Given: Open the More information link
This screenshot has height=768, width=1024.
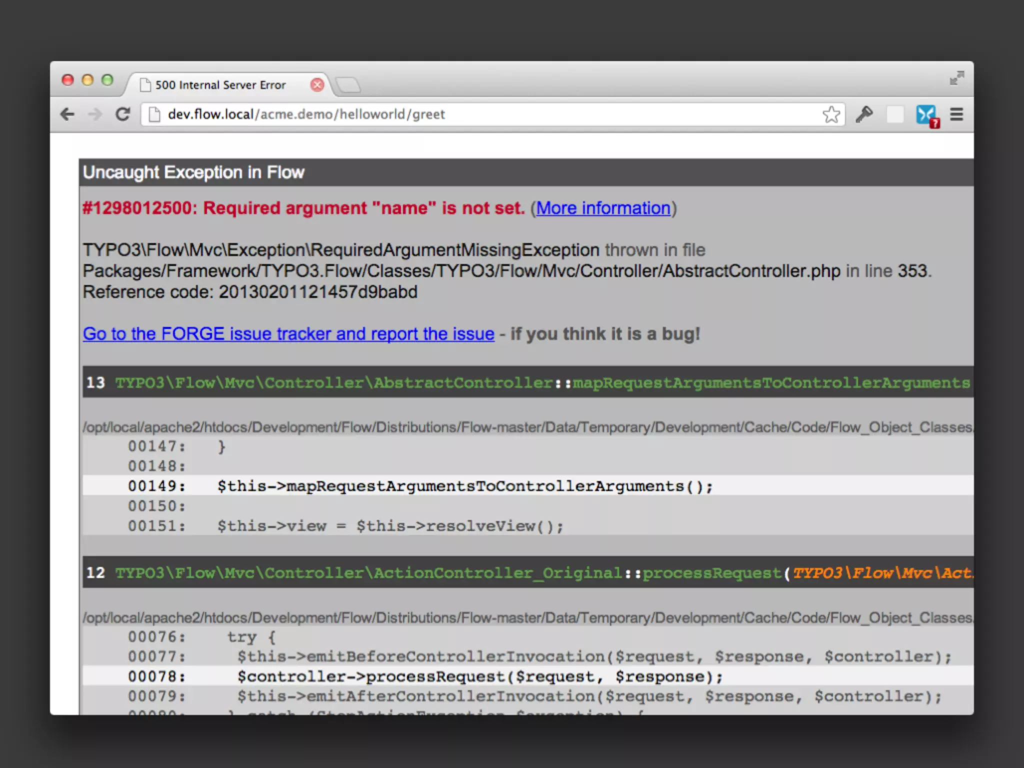Looking at the screenshot, I should click(603, 208).
